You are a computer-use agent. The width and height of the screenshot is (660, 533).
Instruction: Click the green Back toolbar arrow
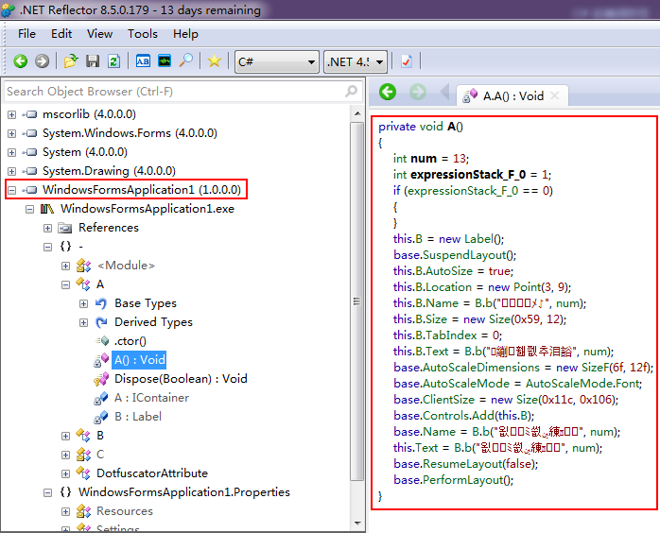pyautogui.click(x=20, y=61)
